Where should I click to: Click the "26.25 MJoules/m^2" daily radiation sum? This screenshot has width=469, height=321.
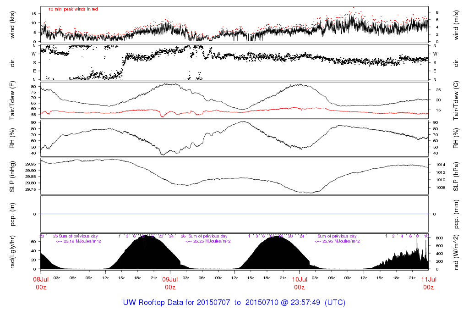pos(212,241)
